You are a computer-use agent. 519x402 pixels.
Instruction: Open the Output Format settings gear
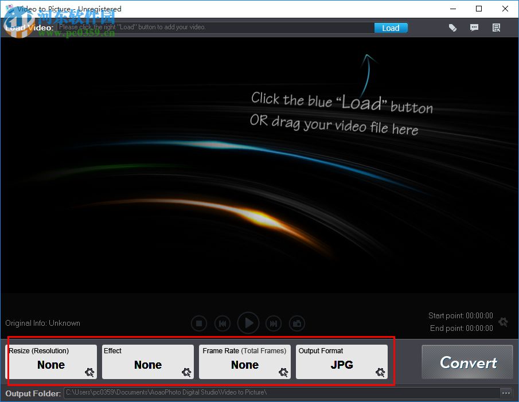coord(380,372)
